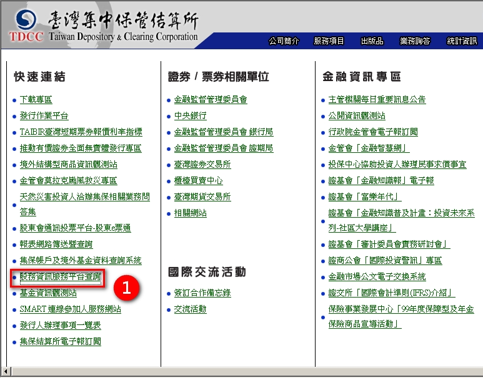The width and height of the screenshot is (483, 378).
Task: Visit 境外結構型商品資訊觀測站
Action: coord(68,165)
